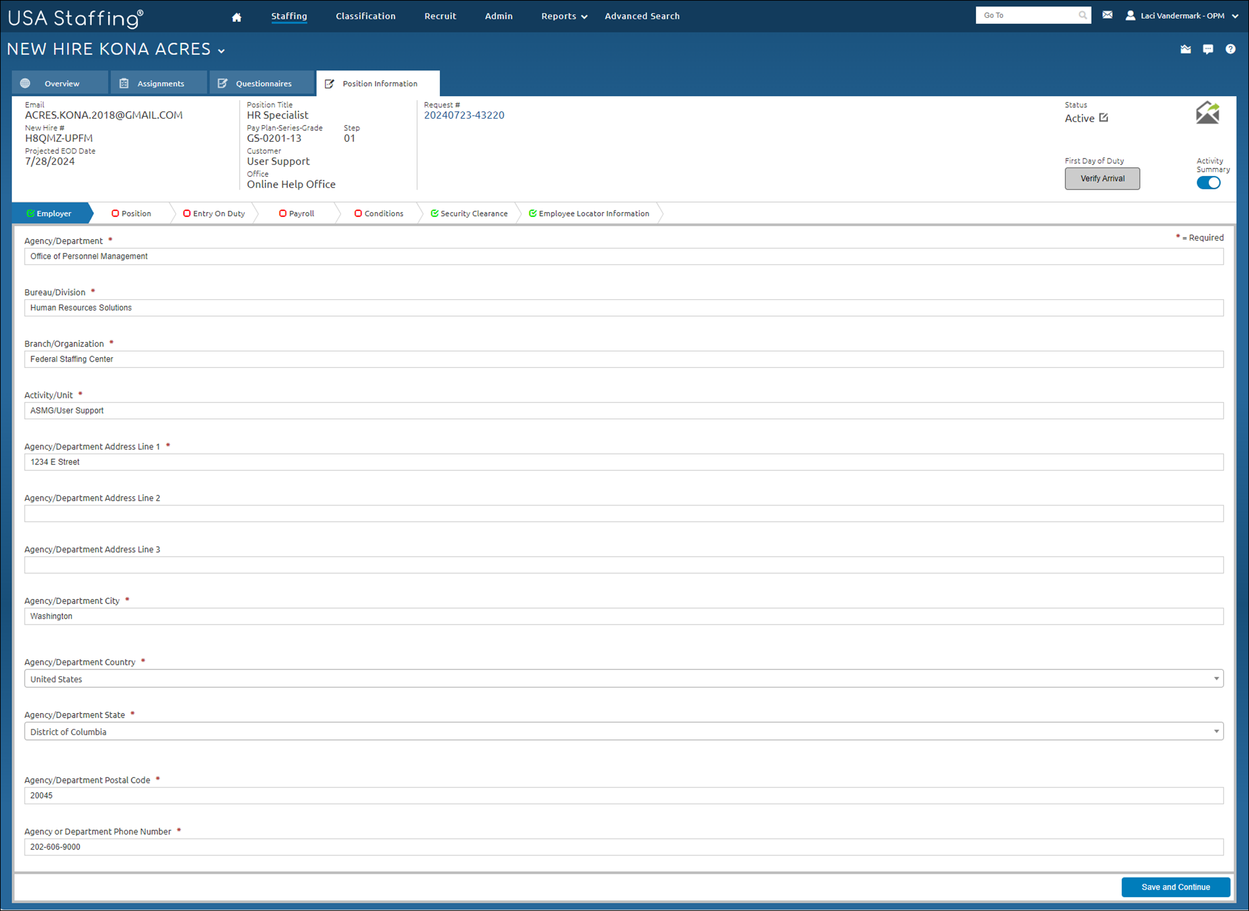Open the help question mark icon

pos(1230,49)
